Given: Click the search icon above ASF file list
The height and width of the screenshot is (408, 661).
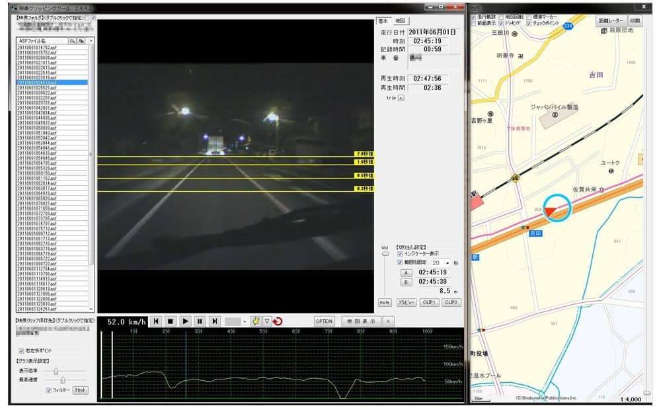Looking at the screenshot, I should (x=73, y=40).
